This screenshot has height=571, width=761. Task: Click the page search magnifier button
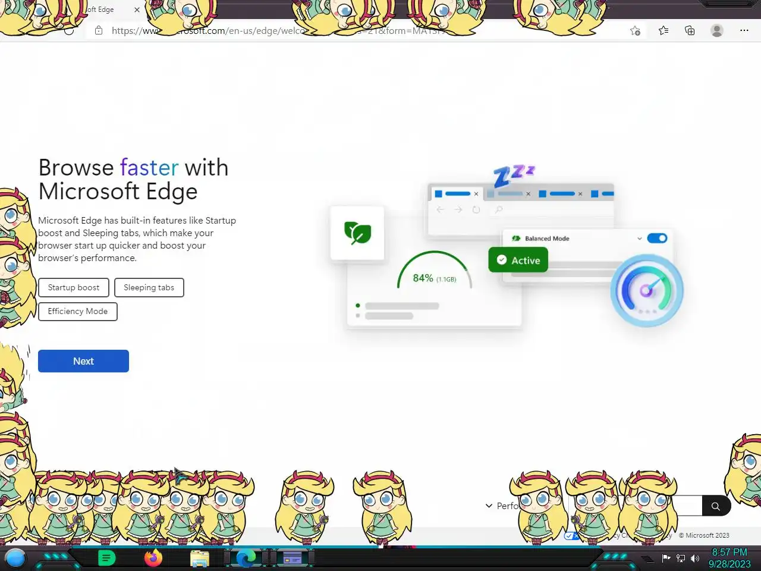[x=716, y=506]
